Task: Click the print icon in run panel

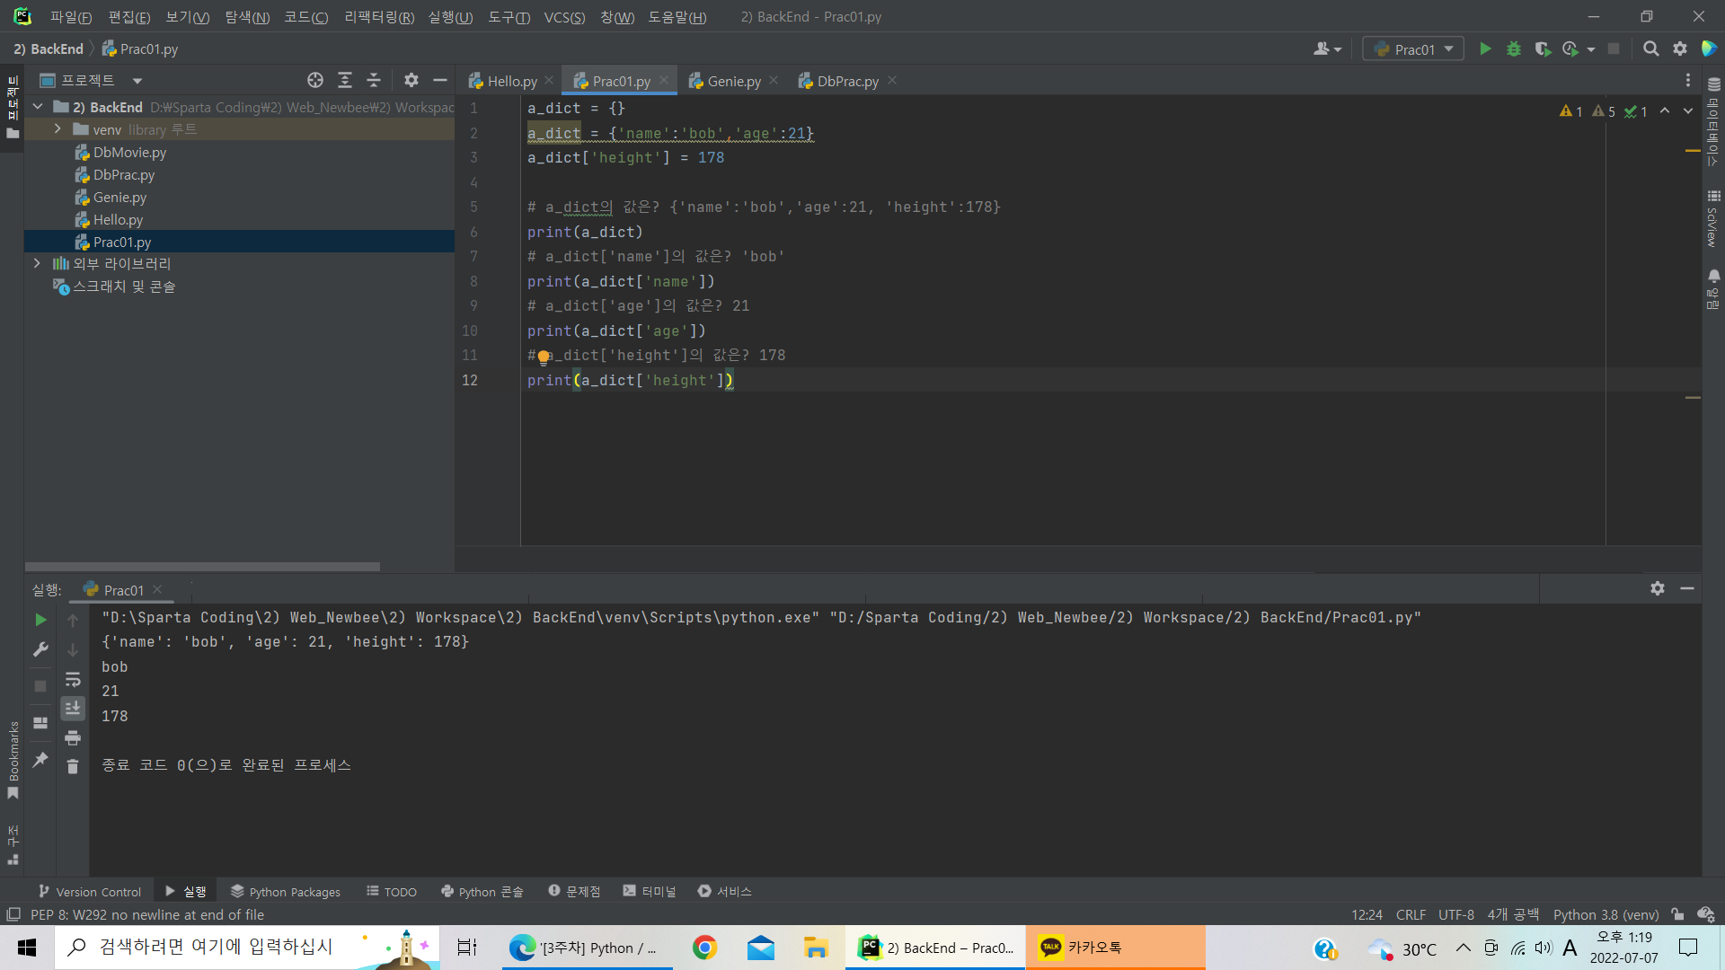Action: tap(73, 738)
